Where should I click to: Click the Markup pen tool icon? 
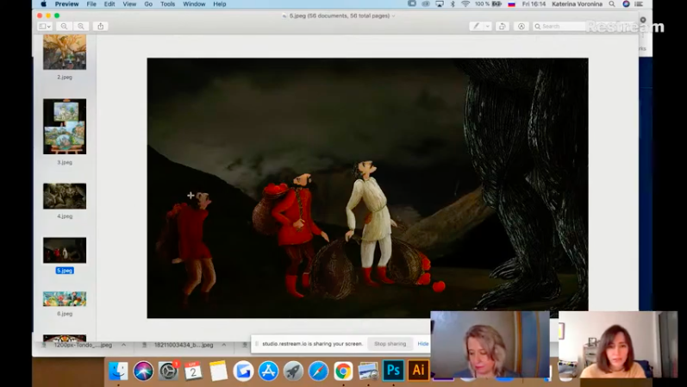click(x=475, y=27)
